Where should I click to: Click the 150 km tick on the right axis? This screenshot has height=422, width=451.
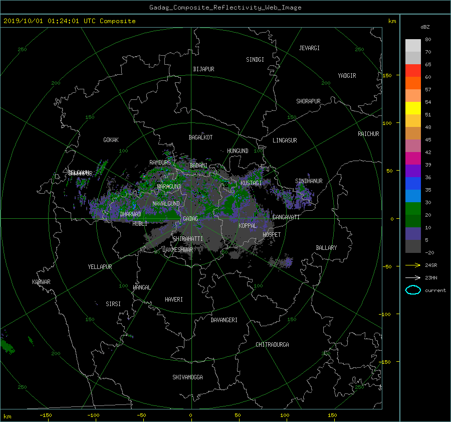pyautogui.click(x=387, y=75)
